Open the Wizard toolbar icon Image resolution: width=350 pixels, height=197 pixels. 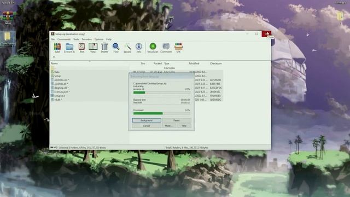(127, 48)
